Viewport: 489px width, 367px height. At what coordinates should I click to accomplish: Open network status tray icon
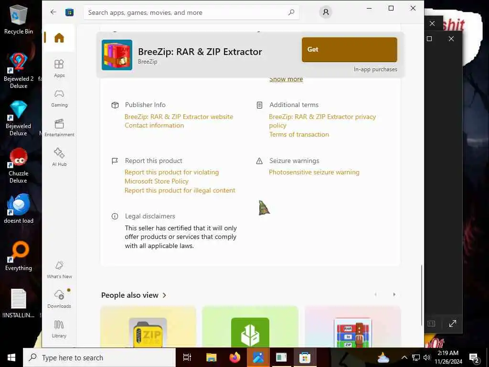pos(416,357)
